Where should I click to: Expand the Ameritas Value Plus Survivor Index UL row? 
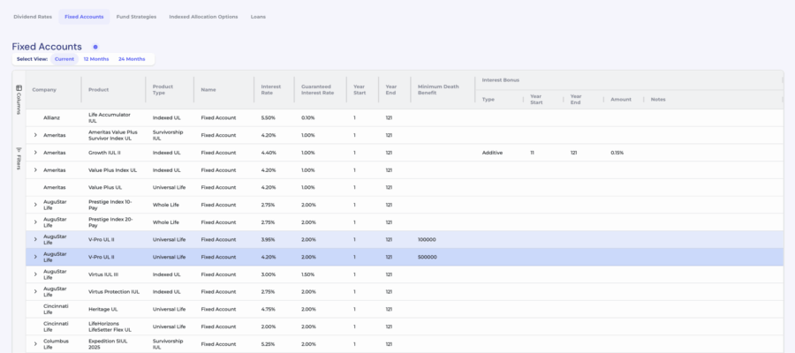pos(35,135)
